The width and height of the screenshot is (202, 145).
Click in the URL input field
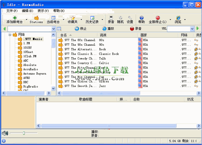179,29
